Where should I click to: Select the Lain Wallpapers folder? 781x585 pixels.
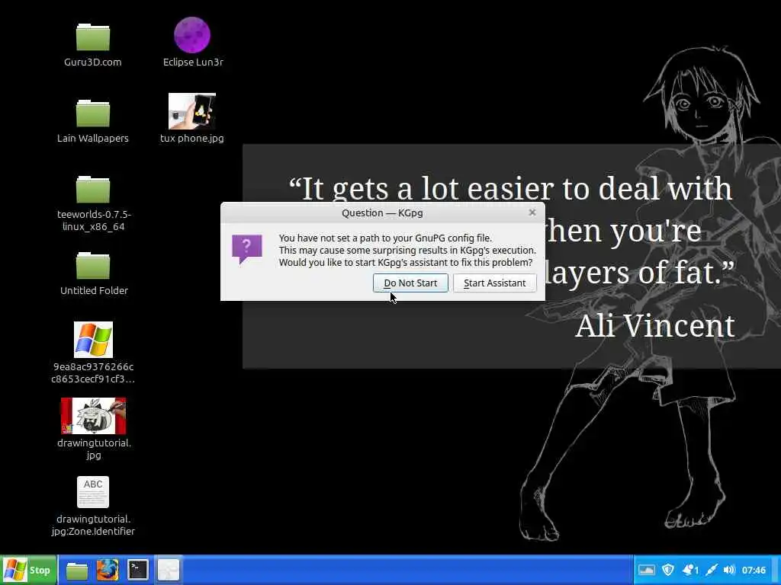point(92,113)
